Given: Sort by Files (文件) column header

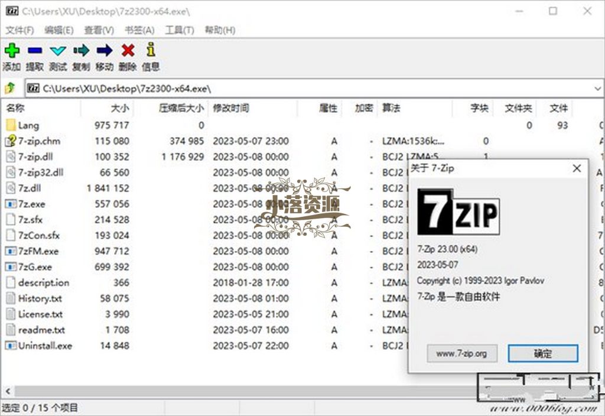Looking at the screenshot, I should tap(555, 108).
